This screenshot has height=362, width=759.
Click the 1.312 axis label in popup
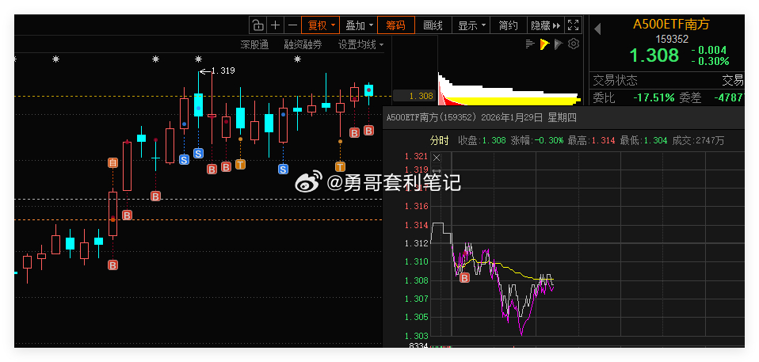click(416, 243)
